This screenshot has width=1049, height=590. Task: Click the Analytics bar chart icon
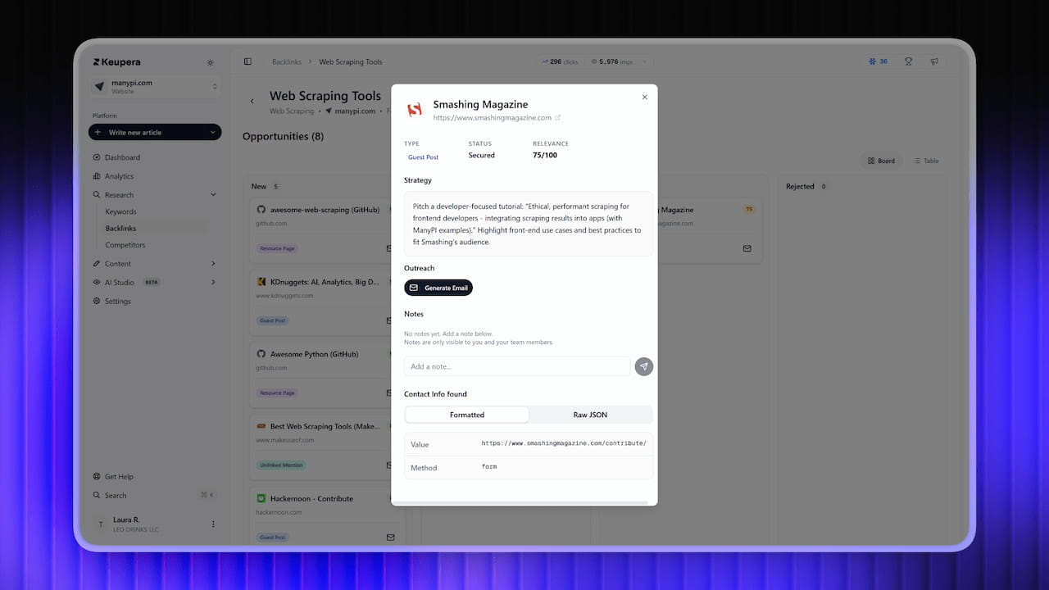(x=97, y=176)
